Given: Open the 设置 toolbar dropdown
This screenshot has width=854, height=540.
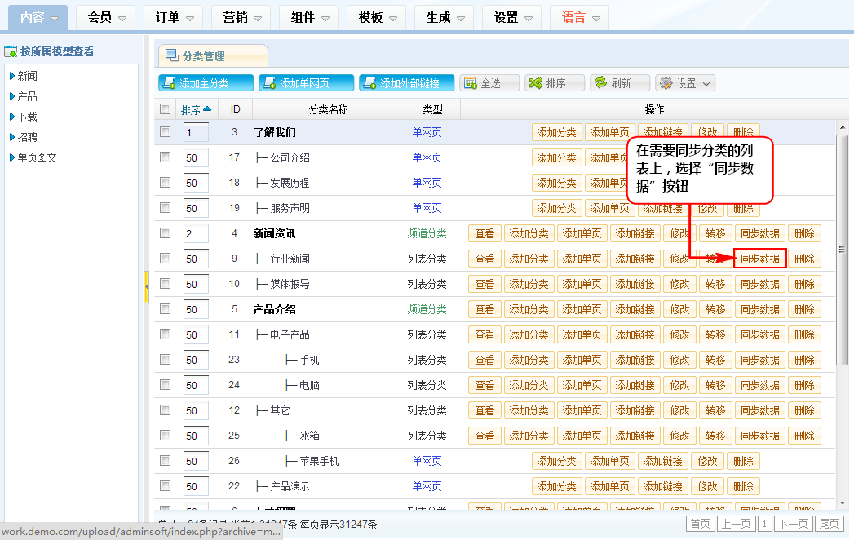Looking at the screenshot, I should 686,83.
